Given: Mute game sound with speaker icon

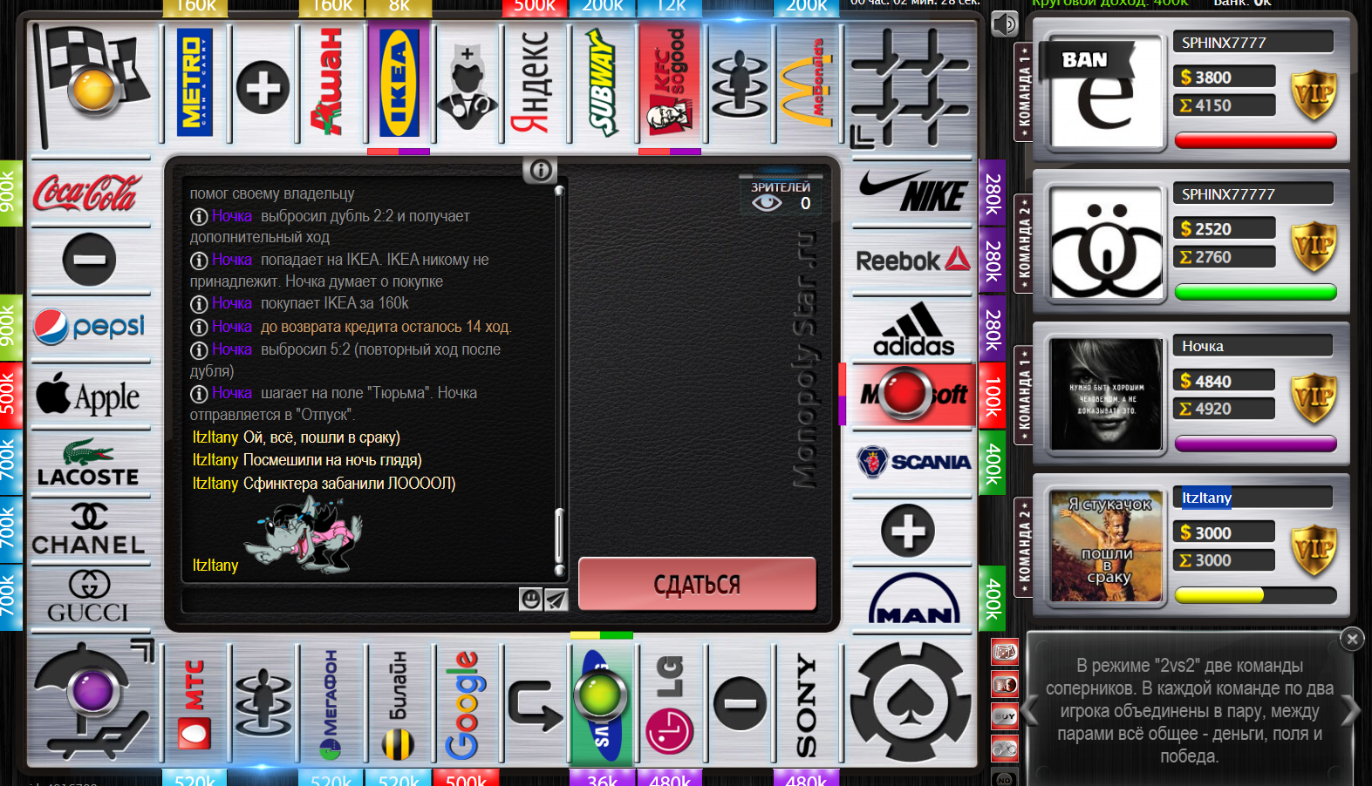Looking at the screenshot, I should [x=1005, y=24].
